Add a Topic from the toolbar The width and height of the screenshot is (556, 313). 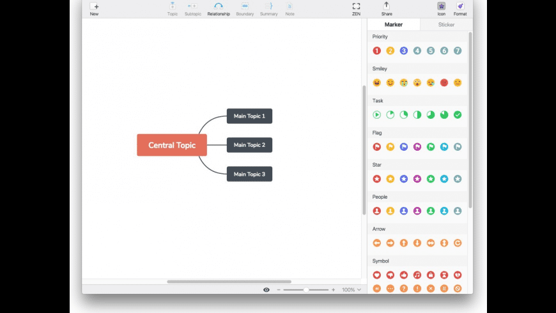(173, 9)
